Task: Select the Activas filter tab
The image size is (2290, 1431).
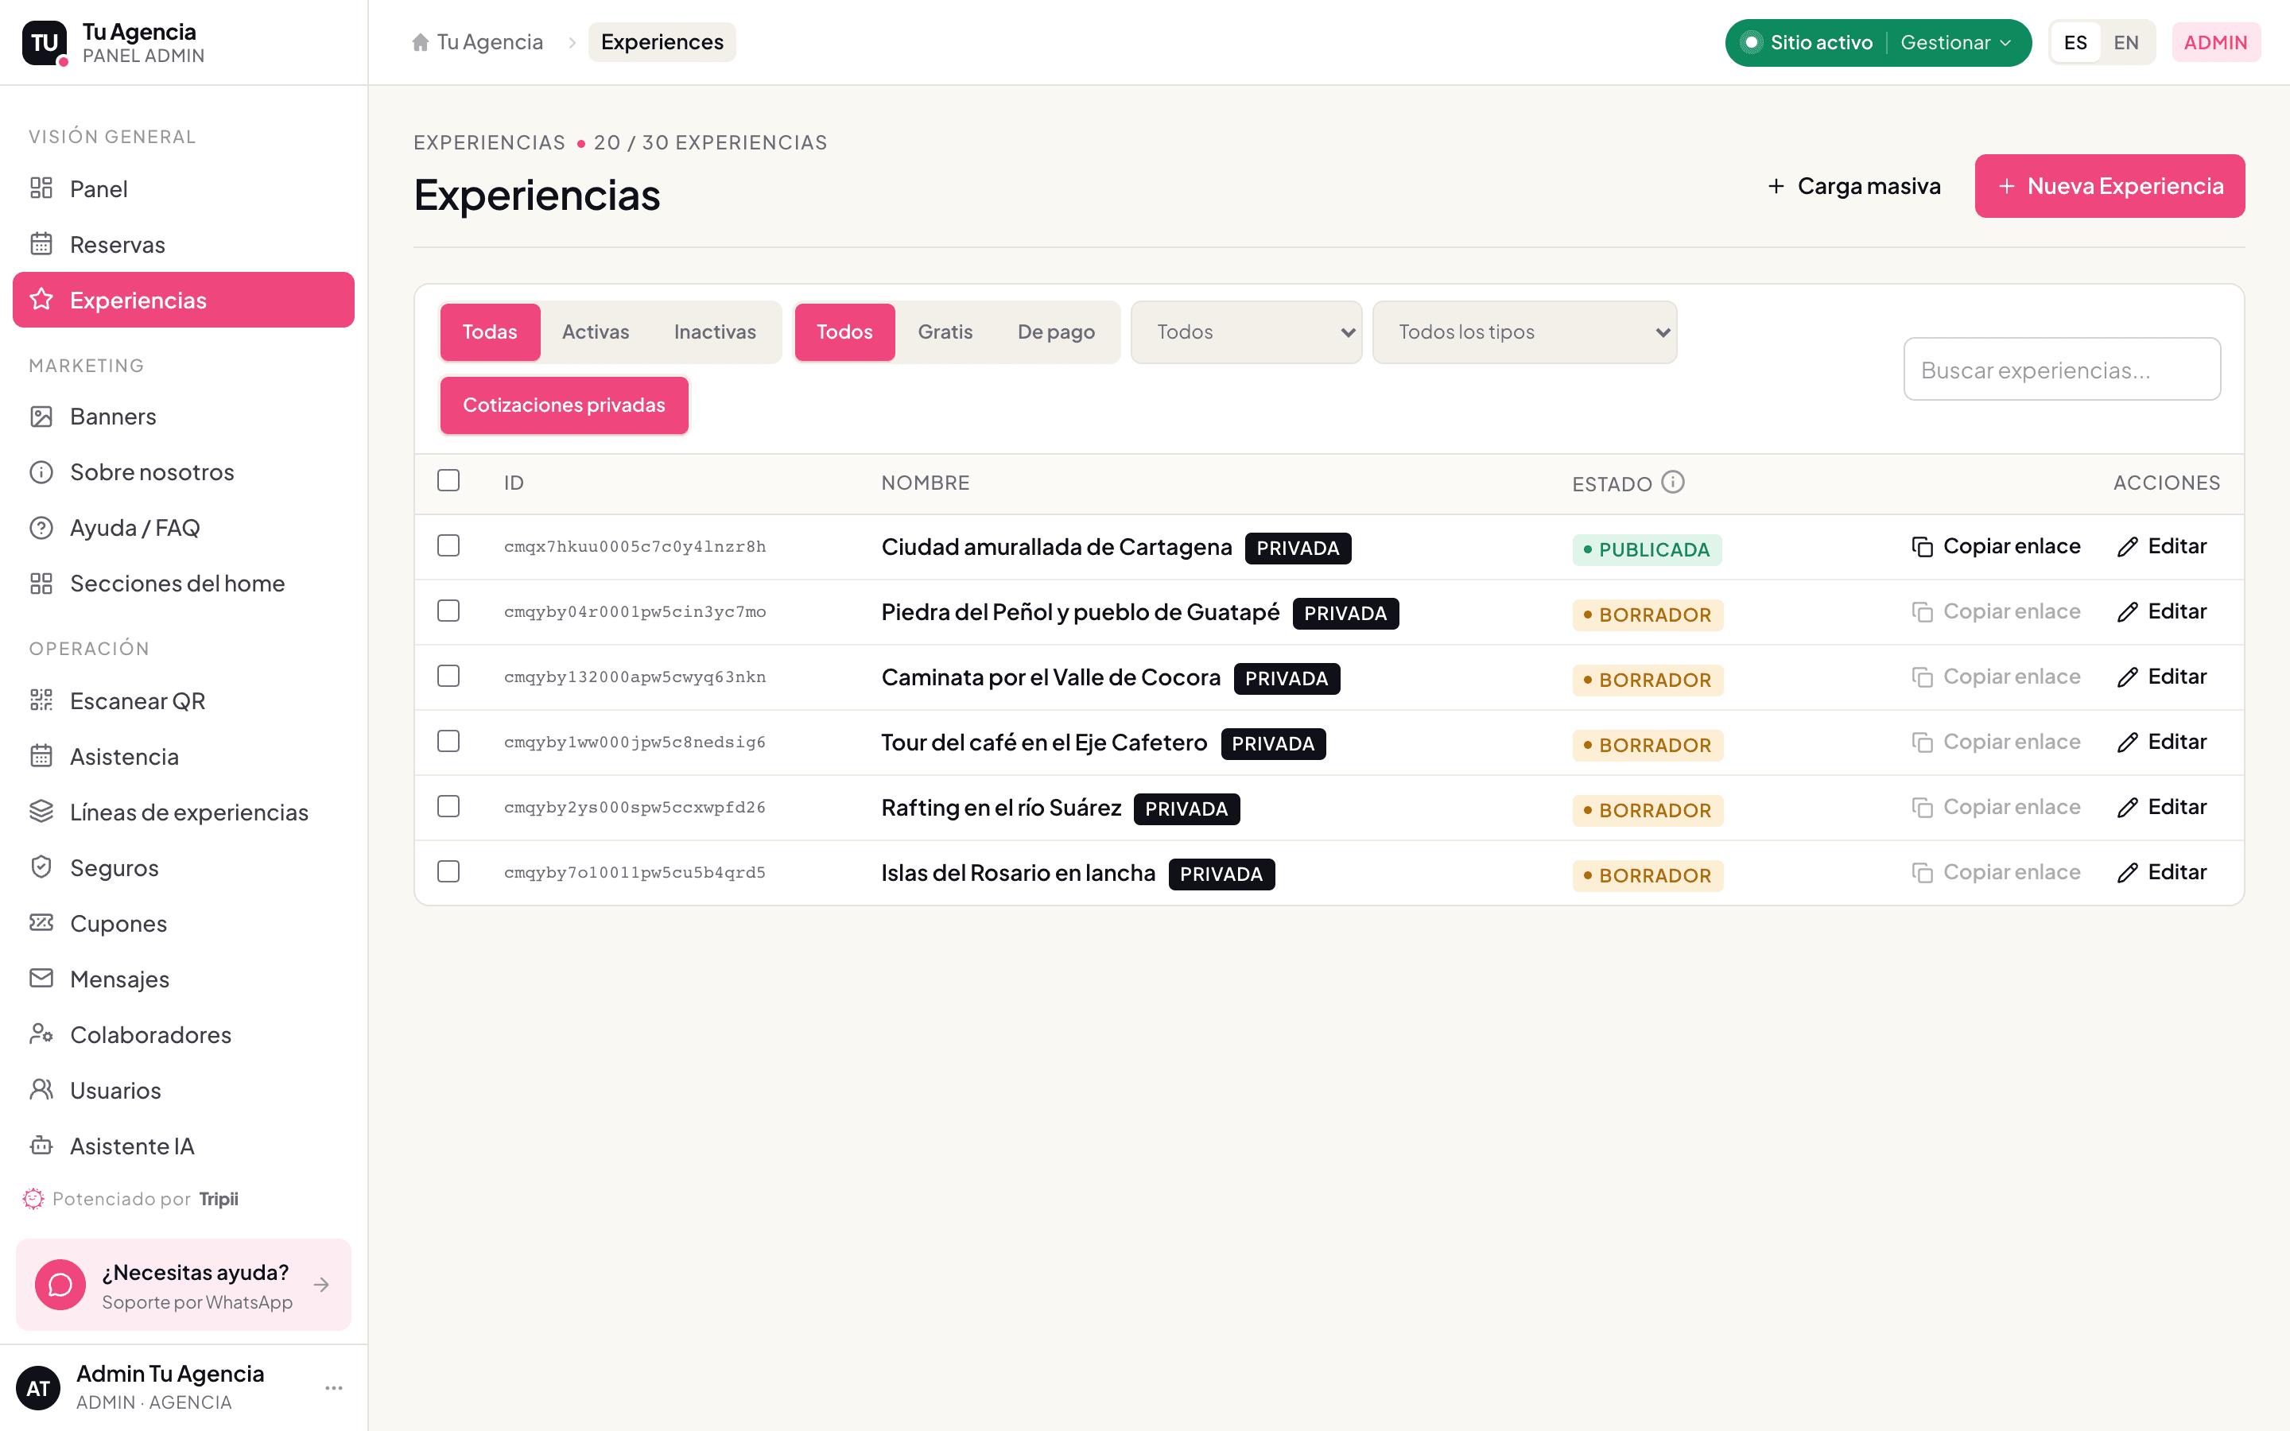Action: (596, 332)
